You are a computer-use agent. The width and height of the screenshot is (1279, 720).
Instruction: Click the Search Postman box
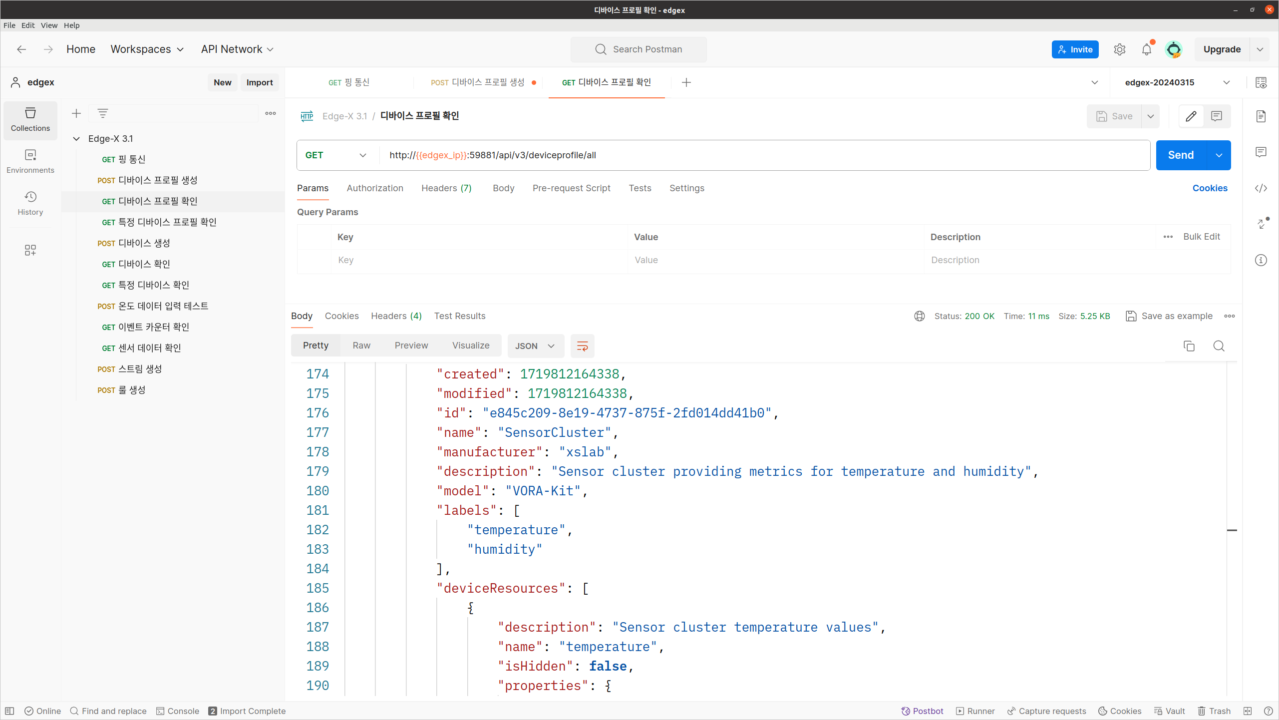point(639,49)
